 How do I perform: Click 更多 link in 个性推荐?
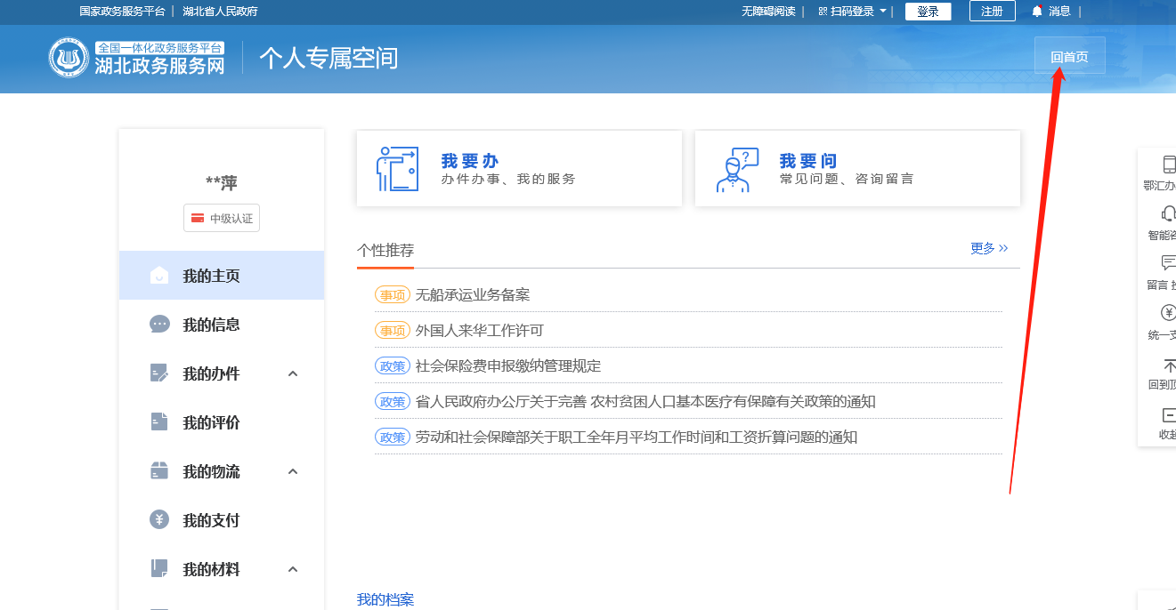coord(989,248)
